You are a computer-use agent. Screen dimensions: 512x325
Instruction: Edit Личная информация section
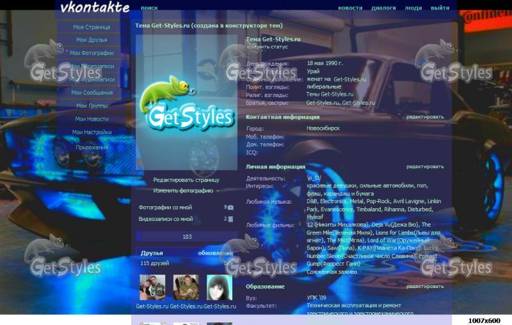425,167
